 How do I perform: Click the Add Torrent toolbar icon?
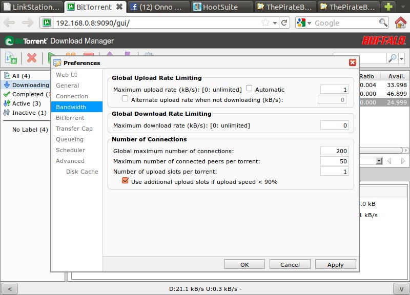coord(11,58)
